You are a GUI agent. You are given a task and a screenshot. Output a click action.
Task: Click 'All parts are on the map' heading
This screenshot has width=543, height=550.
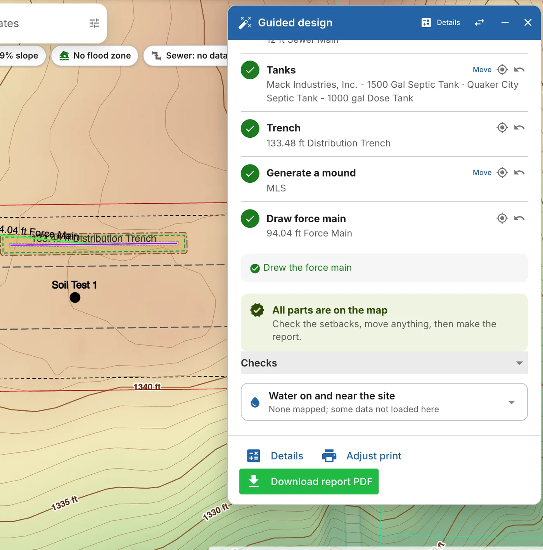pos(330,310)
